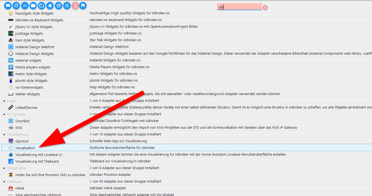Click the search field containing 'vis'

coord(239,7)
